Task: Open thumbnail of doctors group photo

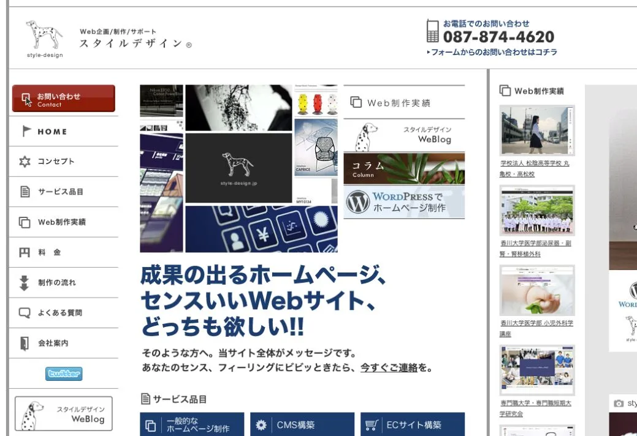Action: (537, 211)
